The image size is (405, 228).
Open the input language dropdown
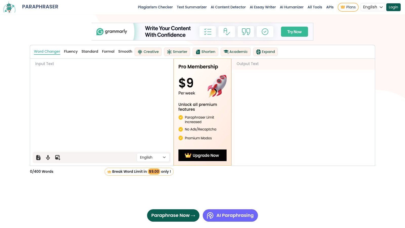pos(153,157)
